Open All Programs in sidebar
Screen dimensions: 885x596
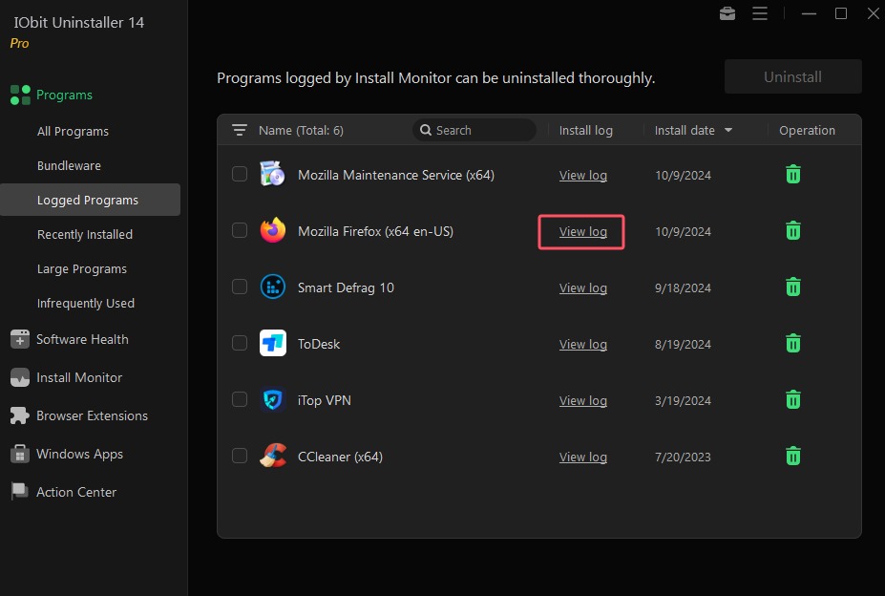point(73,132)
